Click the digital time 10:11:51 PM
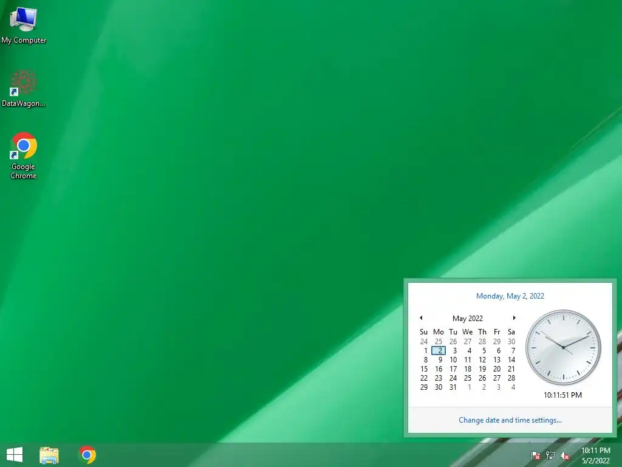The width and height of the screenshot is (622, 467). tap(563, 395)
